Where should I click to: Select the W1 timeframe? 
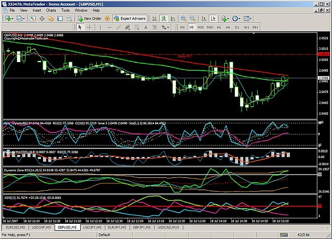[x=246, y=27]
